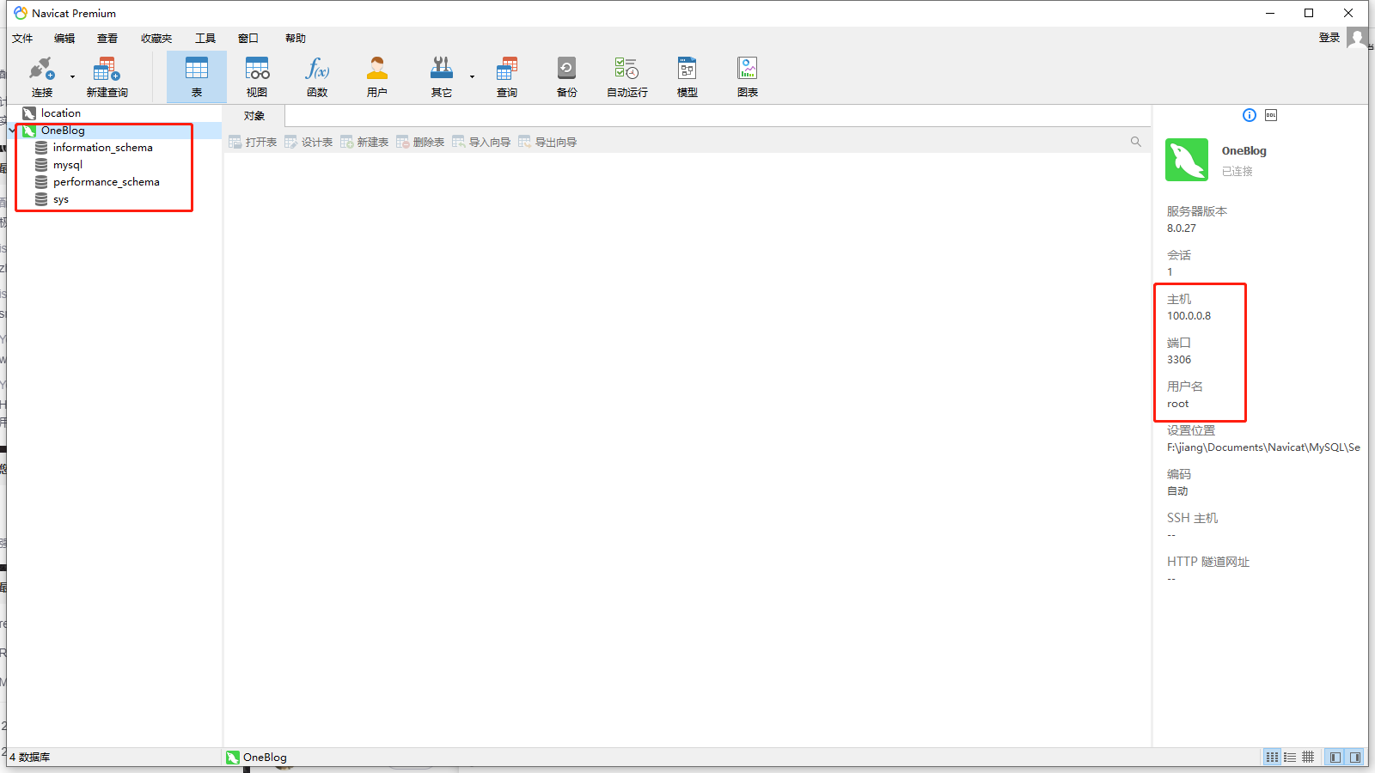This screenshot has width=1375, height=773.
Task: Switch to View (视图) objects
Action: pos(257,76)
